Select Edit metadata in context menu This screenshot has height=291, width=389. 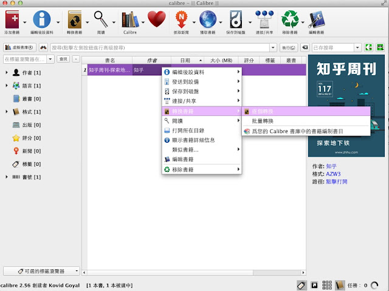point(202,72)
